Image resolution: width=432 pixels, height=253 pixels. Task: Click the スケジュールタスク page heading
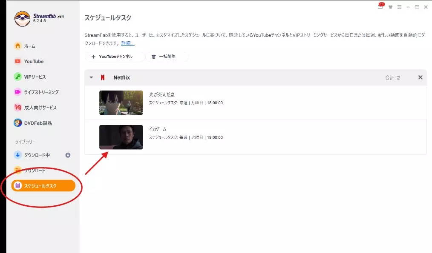108,18
